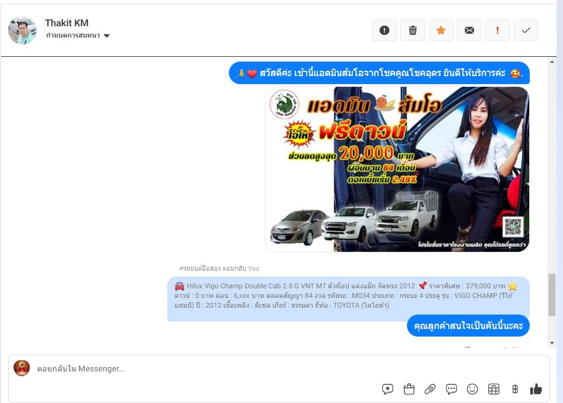Attach a file with paperclip icon
The width and height of the screenshot is (563, 403).
(430, 389)
